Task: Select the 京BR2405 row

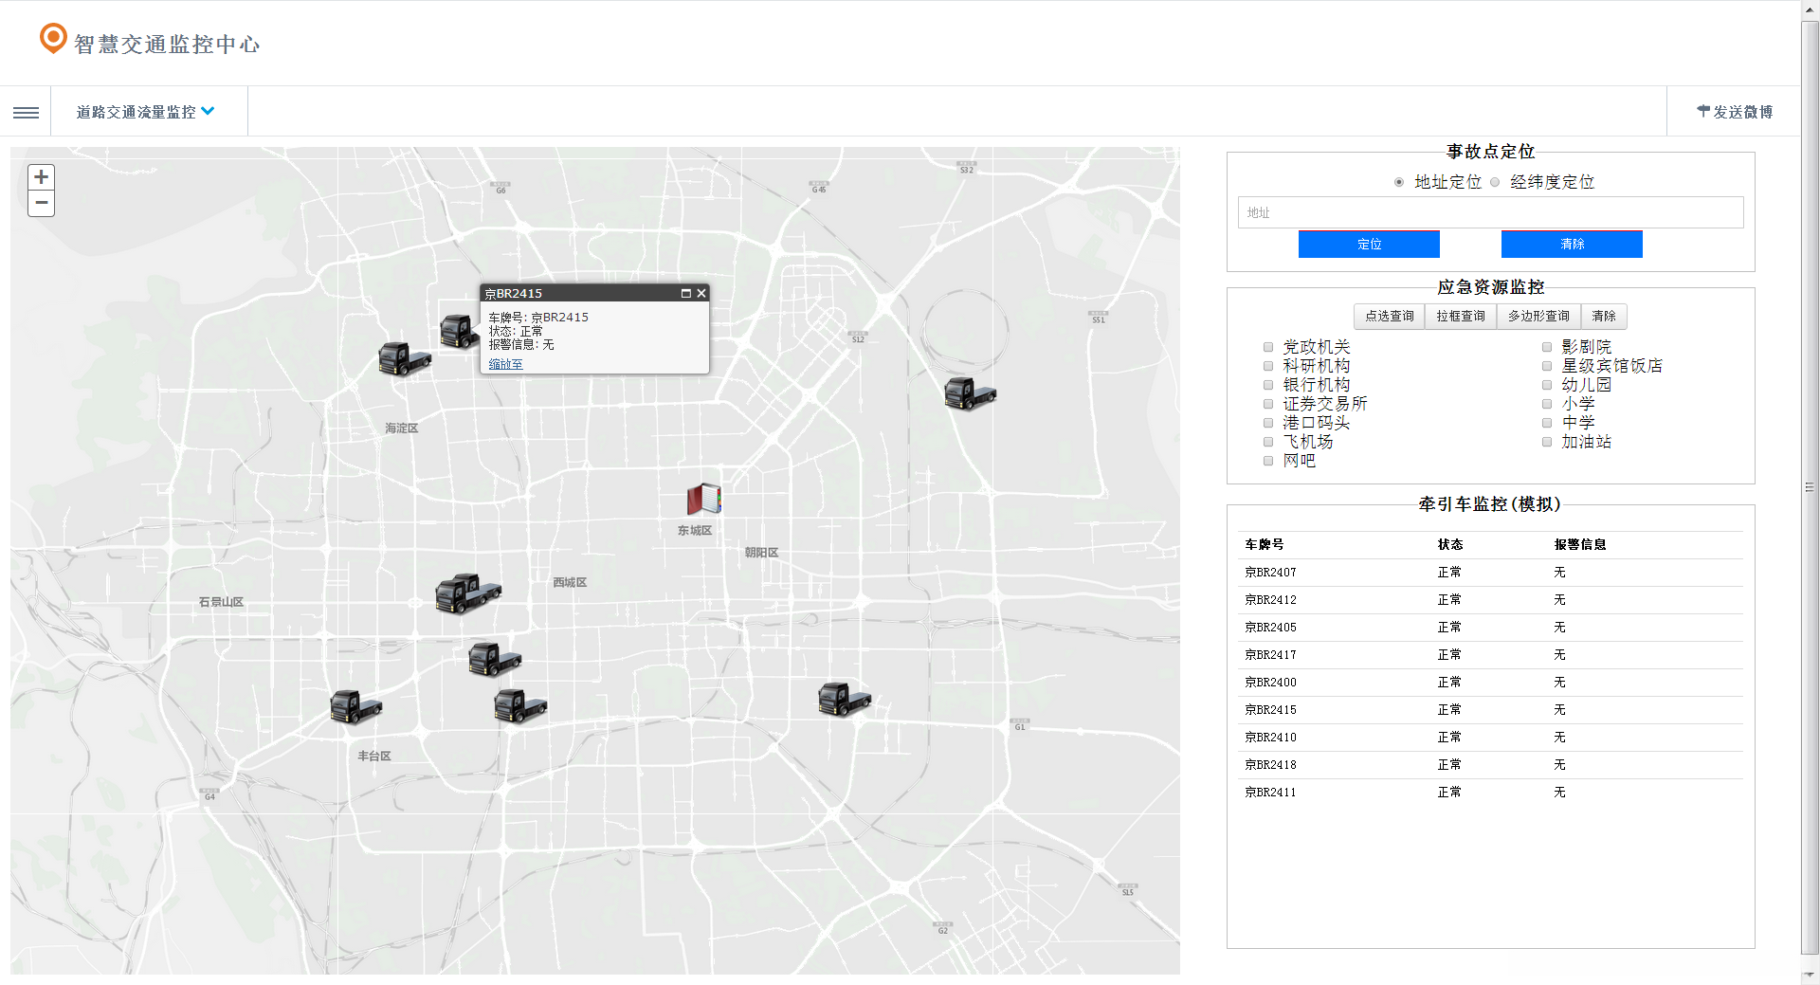Action: tap(1490, 628)
